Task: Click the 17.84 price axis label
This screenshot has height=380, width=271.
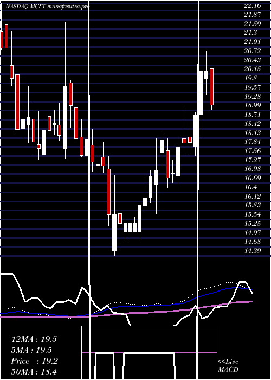Action: (x=253, y=142)
